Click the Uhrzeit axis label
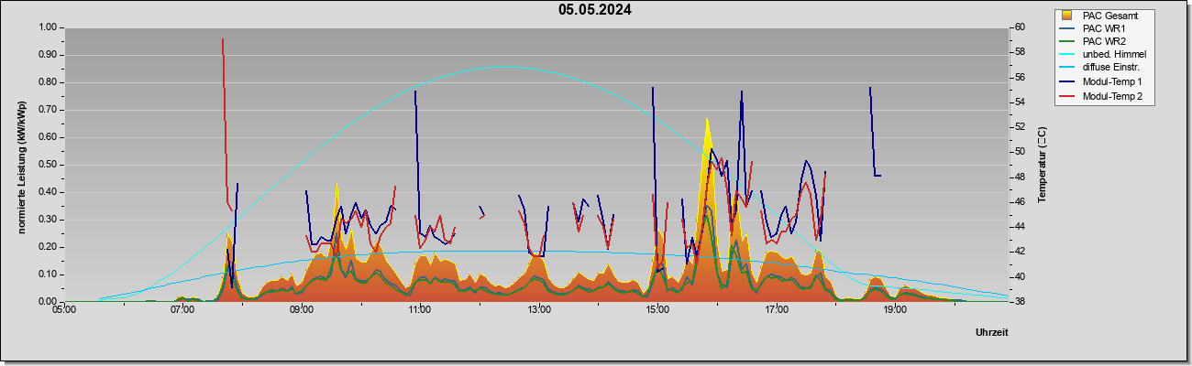This screenshot has width=1192, height=366. click(x=991, y=332)
